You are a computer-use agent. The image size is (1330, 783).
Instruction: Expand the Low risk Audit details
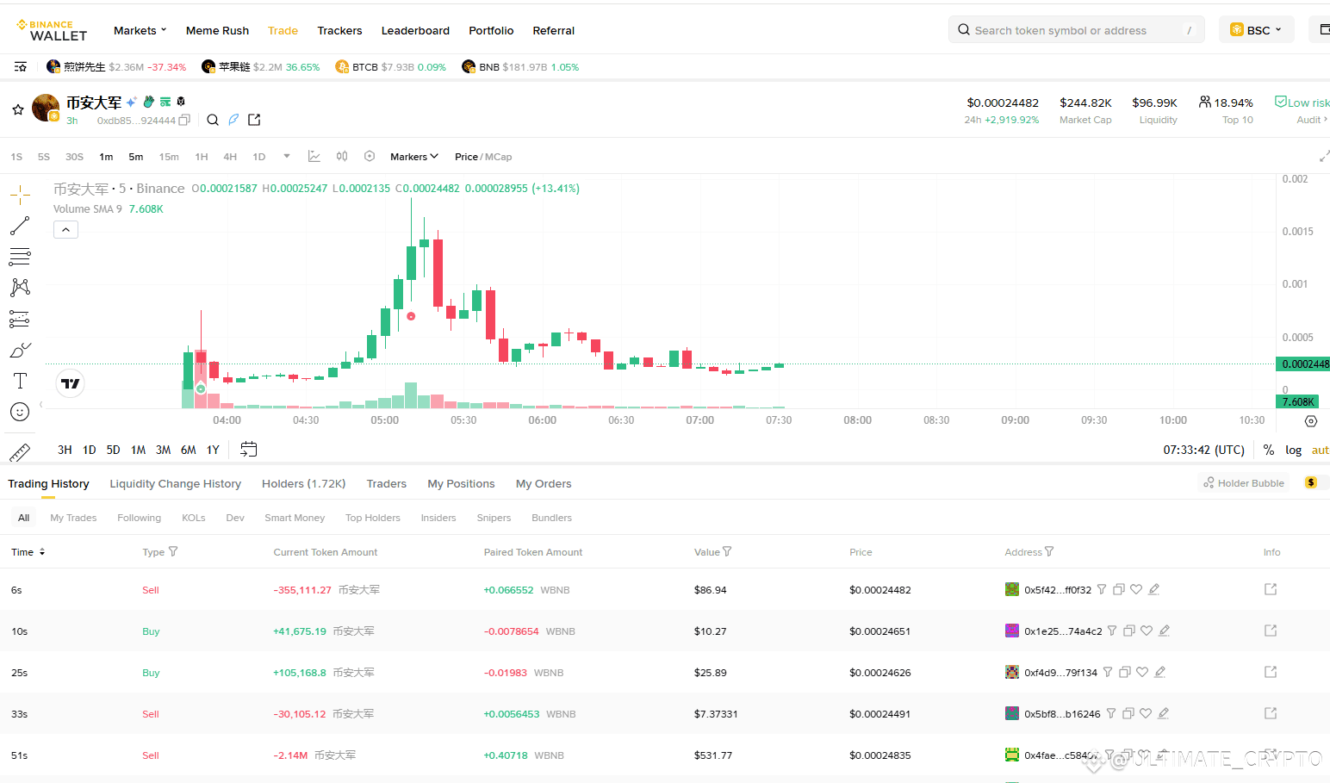[1302, 110]
